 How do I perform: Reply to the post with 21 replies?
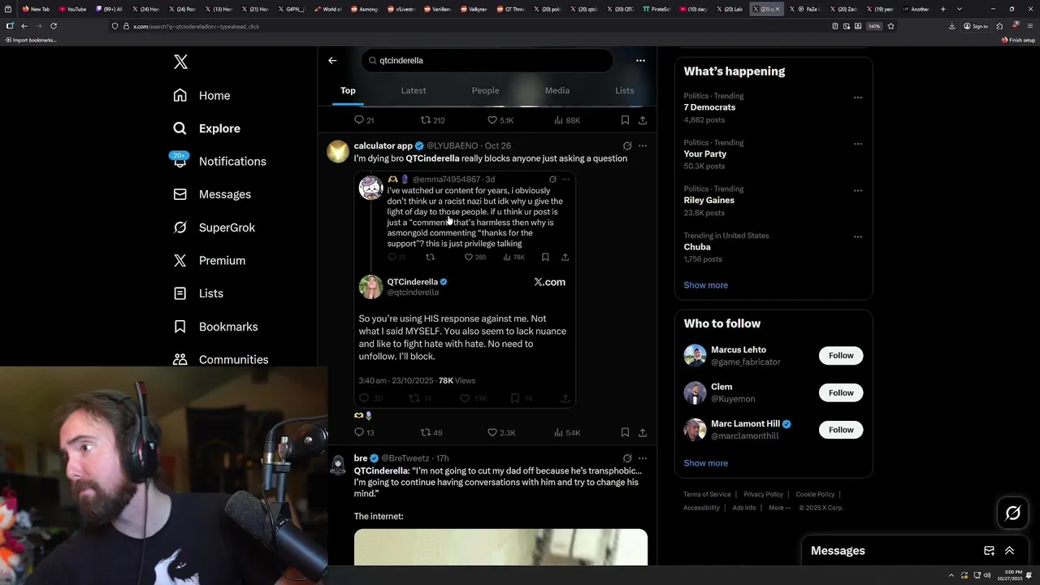pyautogui.click(x=364, y=120)
